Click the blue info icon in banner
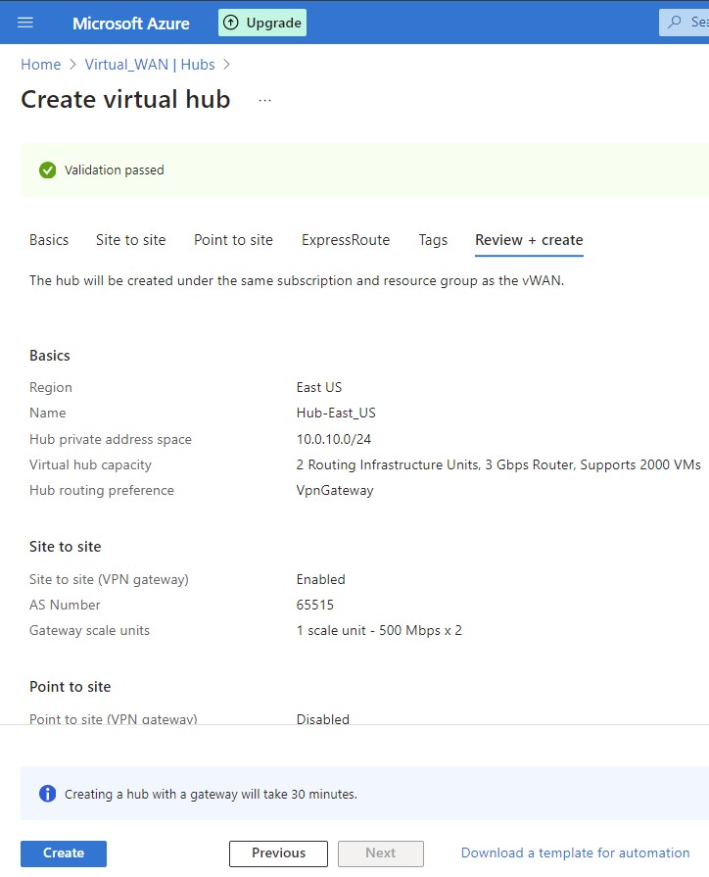The width and height of the screenshot is (709, 877). [48, 794]
